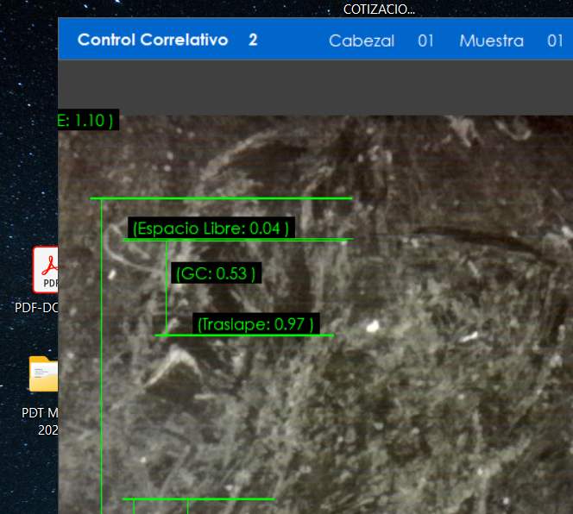Click the Muestra label in header
The height and width of the screenshot is (514, 573).
(491, 41)
